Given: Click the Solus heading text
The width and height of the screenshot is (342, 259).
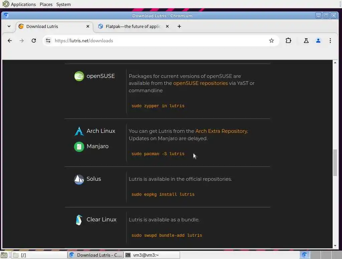Looking at the screenshot, I should (94, 179).
